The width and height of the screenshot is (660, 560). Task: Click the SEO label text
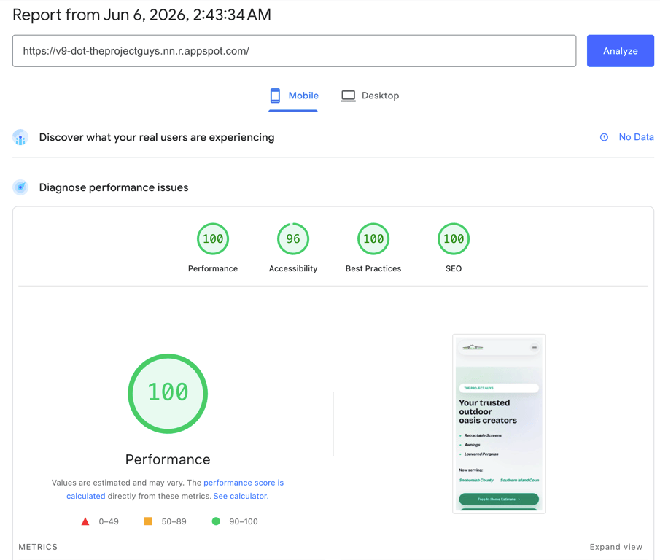point(454,268)
